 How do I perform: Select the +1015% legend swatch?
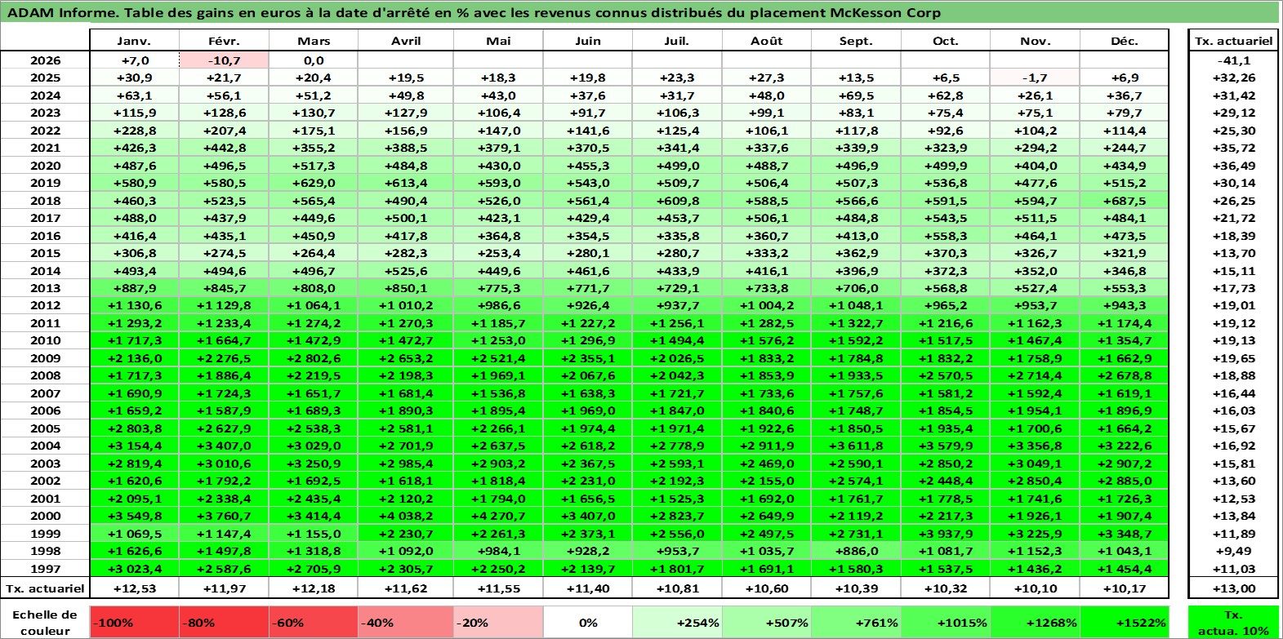pyautogui.click(x=946, y=622)
